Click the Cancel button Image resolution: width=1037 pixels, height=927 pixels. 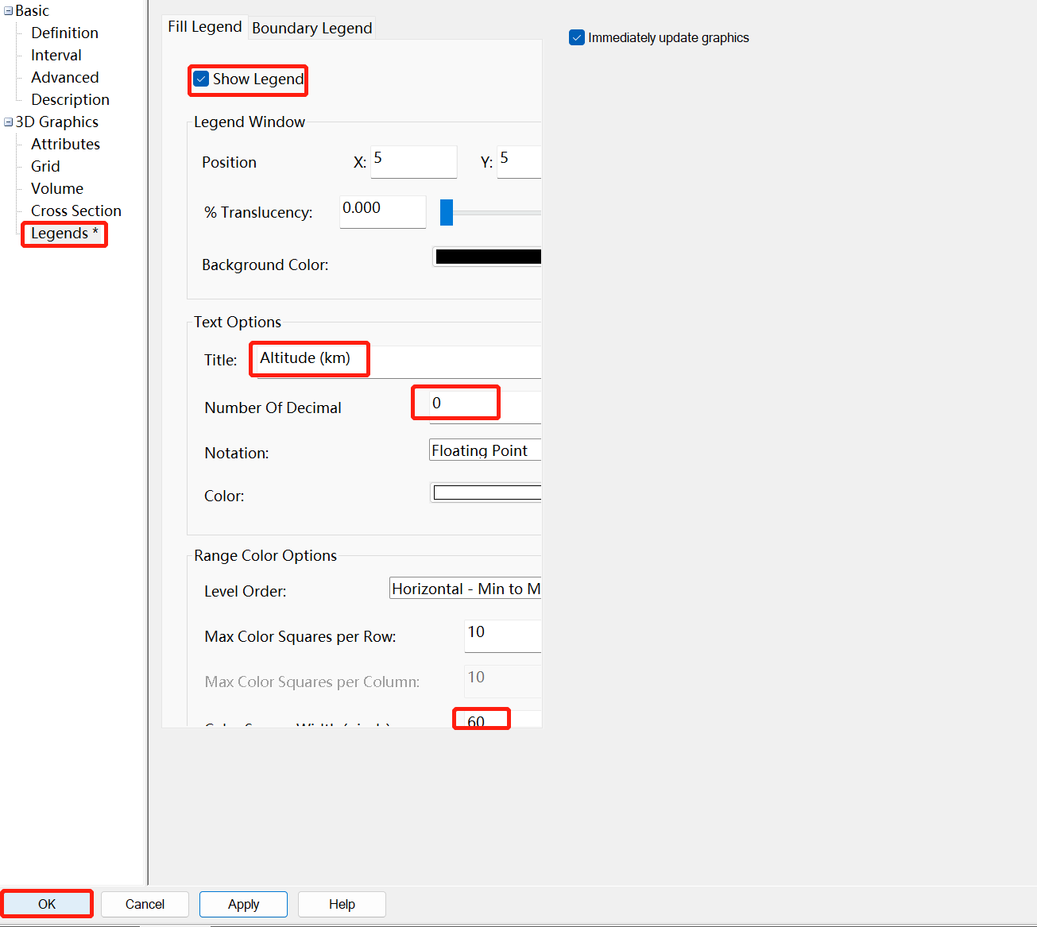(145, 904)
